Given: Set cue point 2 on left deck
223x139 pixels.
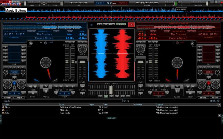Looking at the screenshot, I should pos(5,51).
